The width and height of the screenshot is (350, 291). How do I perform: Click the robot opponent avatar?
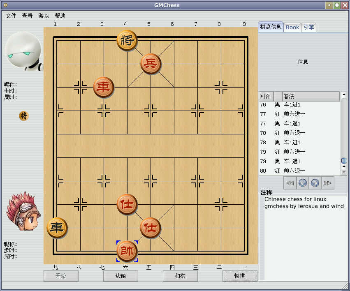click(x=24, y=51)
